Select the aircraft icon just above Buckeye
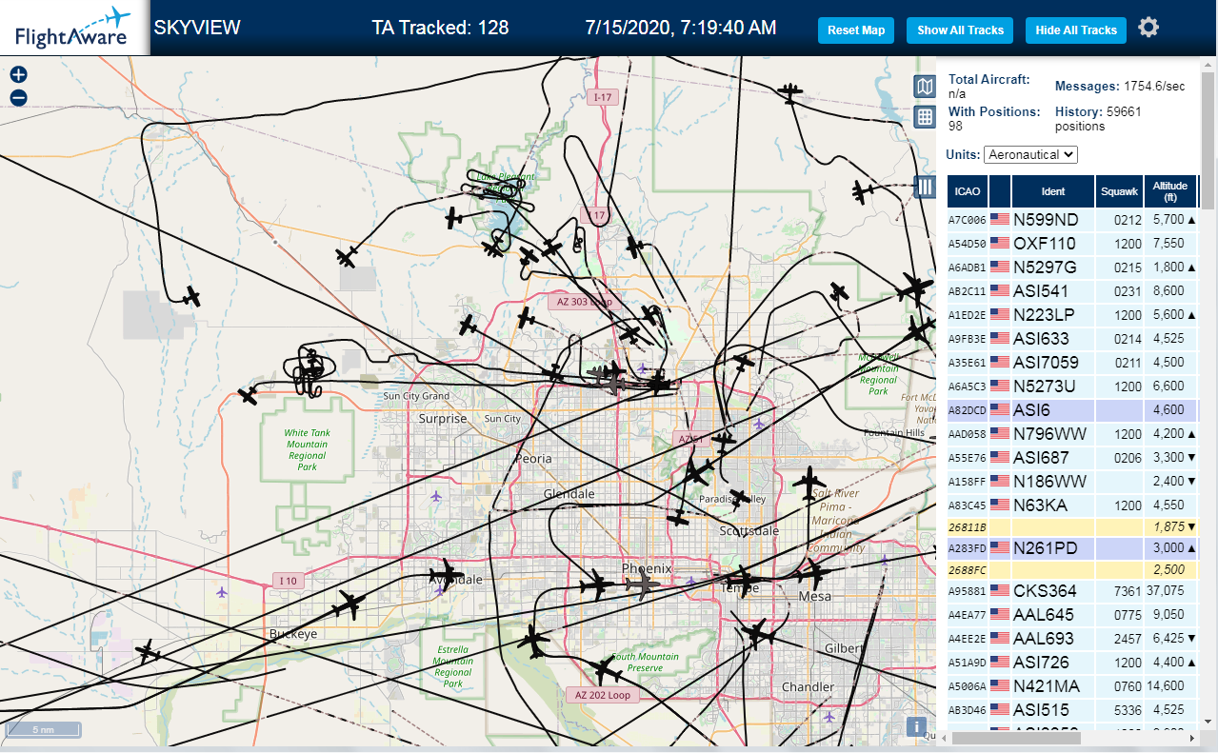 (x=349, y=604)
